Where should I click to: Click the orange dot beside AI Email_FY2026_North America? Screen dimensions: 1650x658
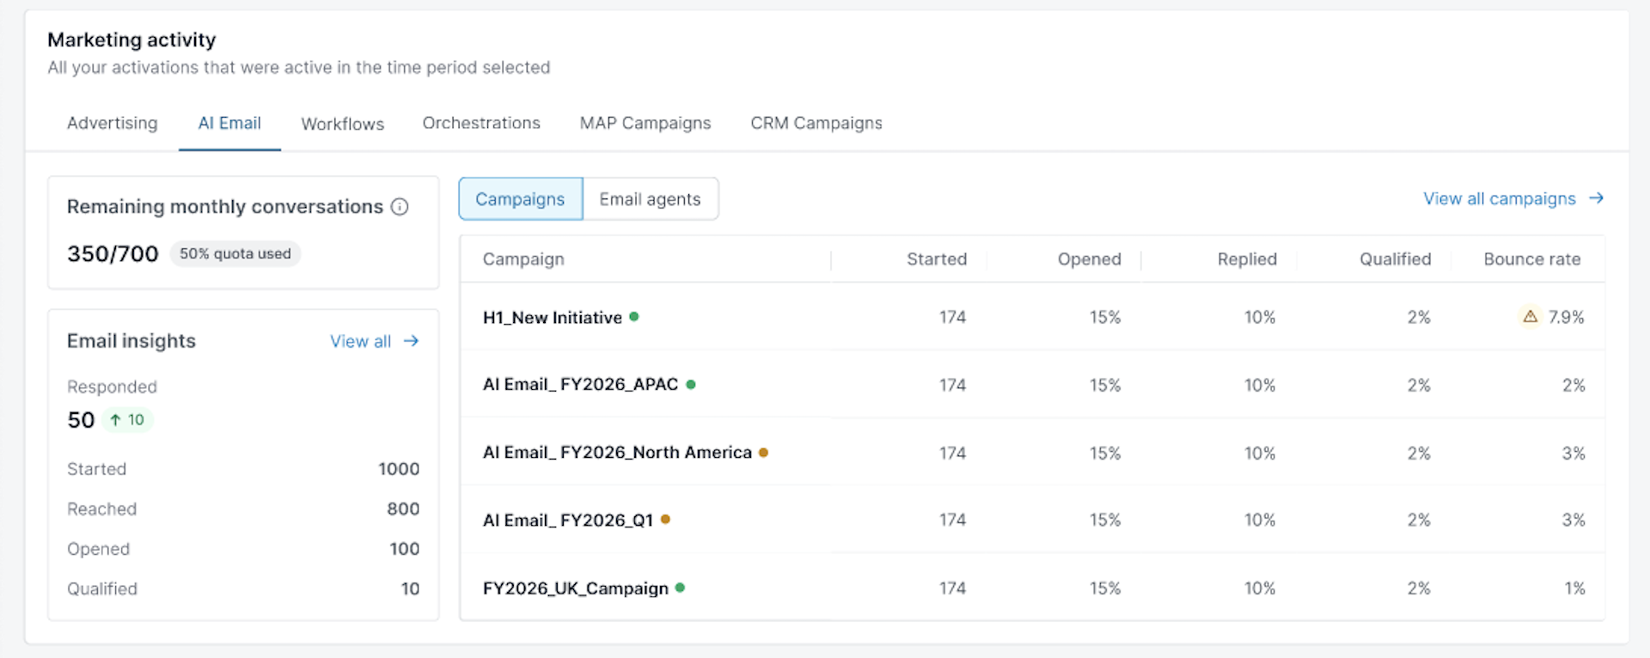coord(764,452)
